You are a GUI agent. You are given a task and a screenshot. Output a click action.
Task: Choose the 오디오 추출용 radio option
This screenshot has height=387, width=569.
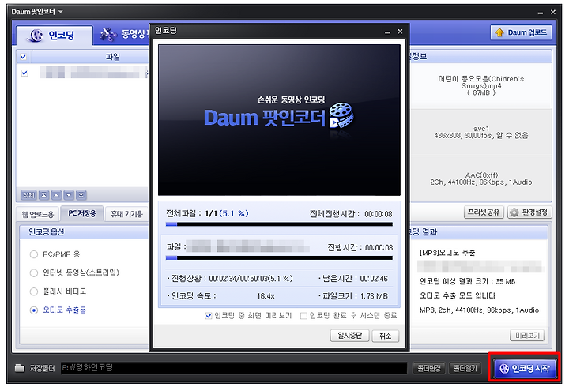click(x=34, y=310)
